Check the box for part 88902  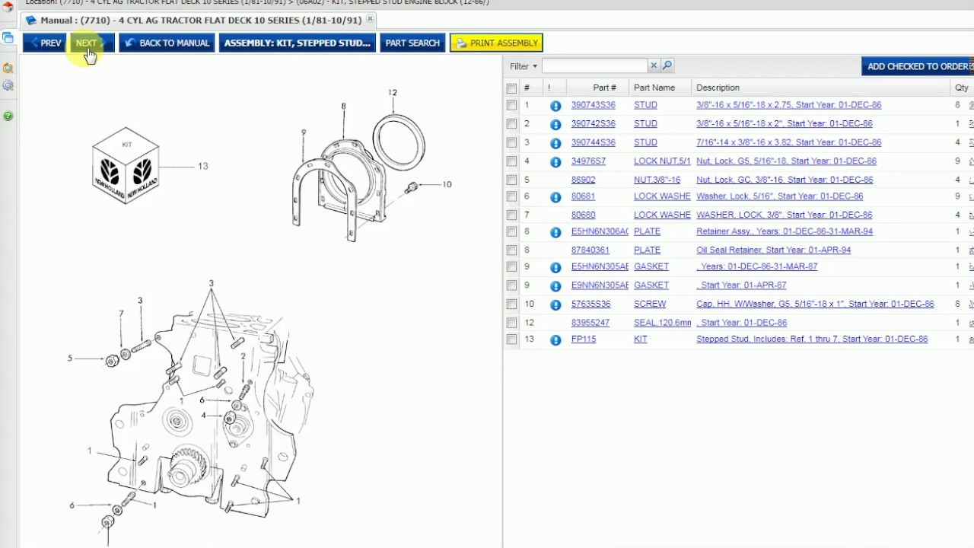(511, 180)
